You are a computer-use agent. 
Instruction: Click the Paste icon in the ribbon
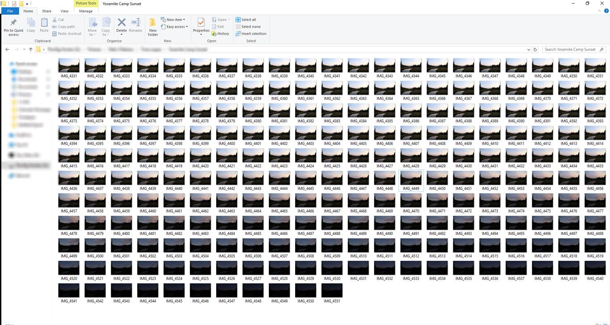tap(44, 23)
